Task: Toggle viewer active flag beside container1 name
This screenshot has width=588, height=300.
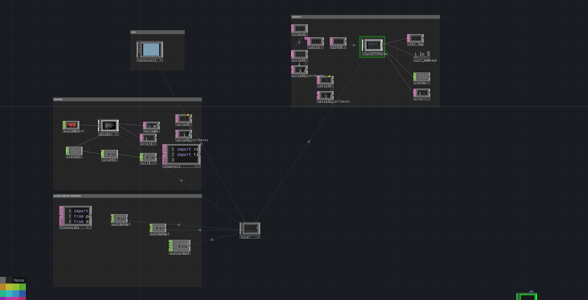Action: (x=162, y=60)
